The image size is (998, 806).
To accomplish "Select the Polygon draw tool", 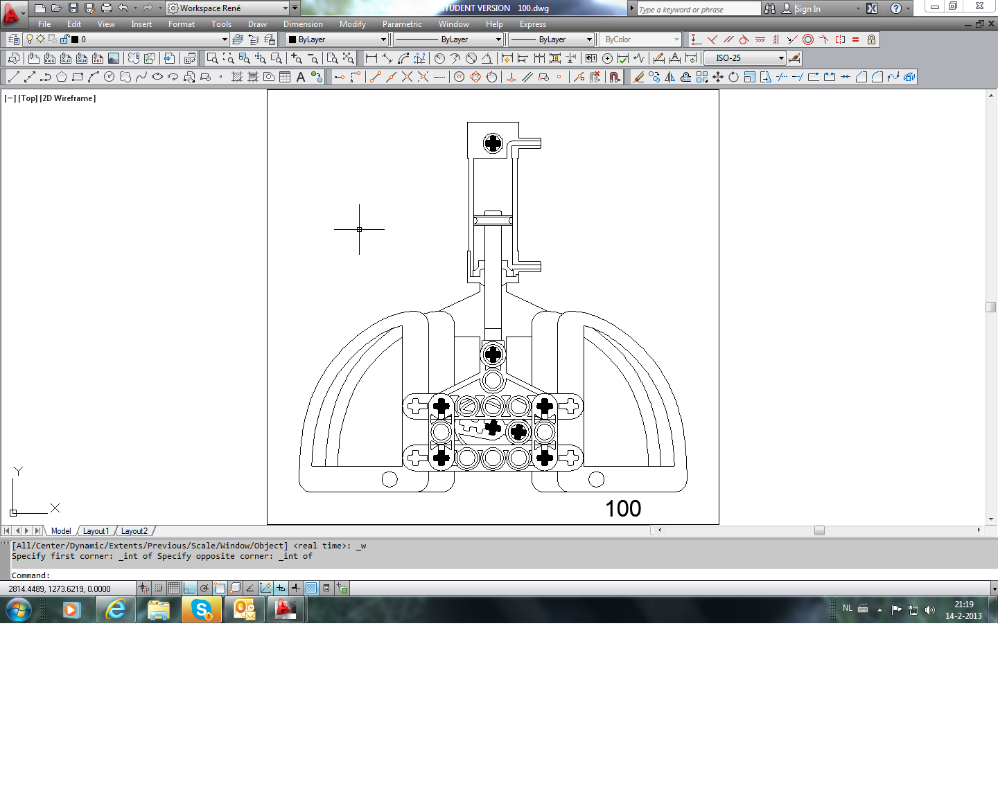I will (x=62, y=77).
